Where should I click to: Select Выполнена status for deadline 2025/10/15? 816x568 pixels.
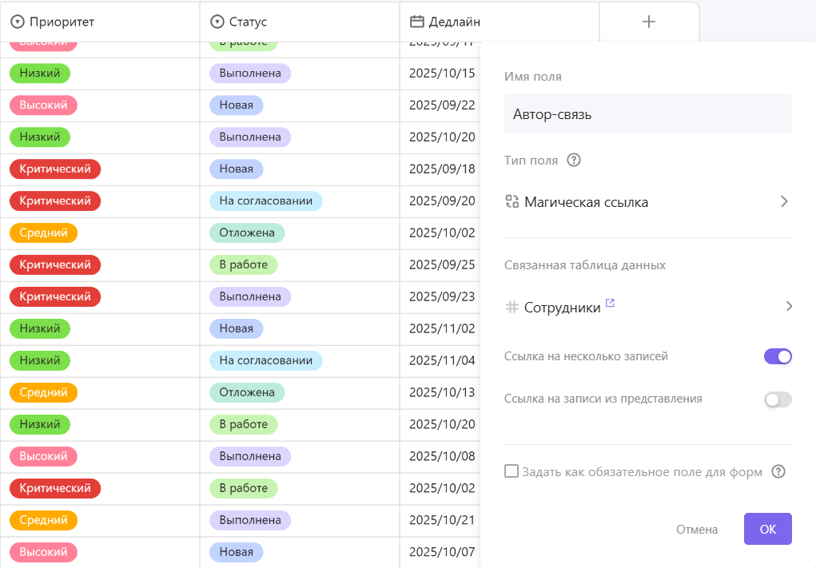(x=250, y=73)
